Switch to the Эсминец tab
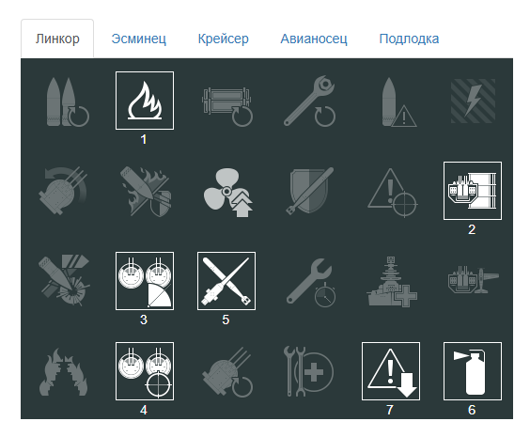Image resolution: width=530 pixels, height=437 pixels. 138,39
